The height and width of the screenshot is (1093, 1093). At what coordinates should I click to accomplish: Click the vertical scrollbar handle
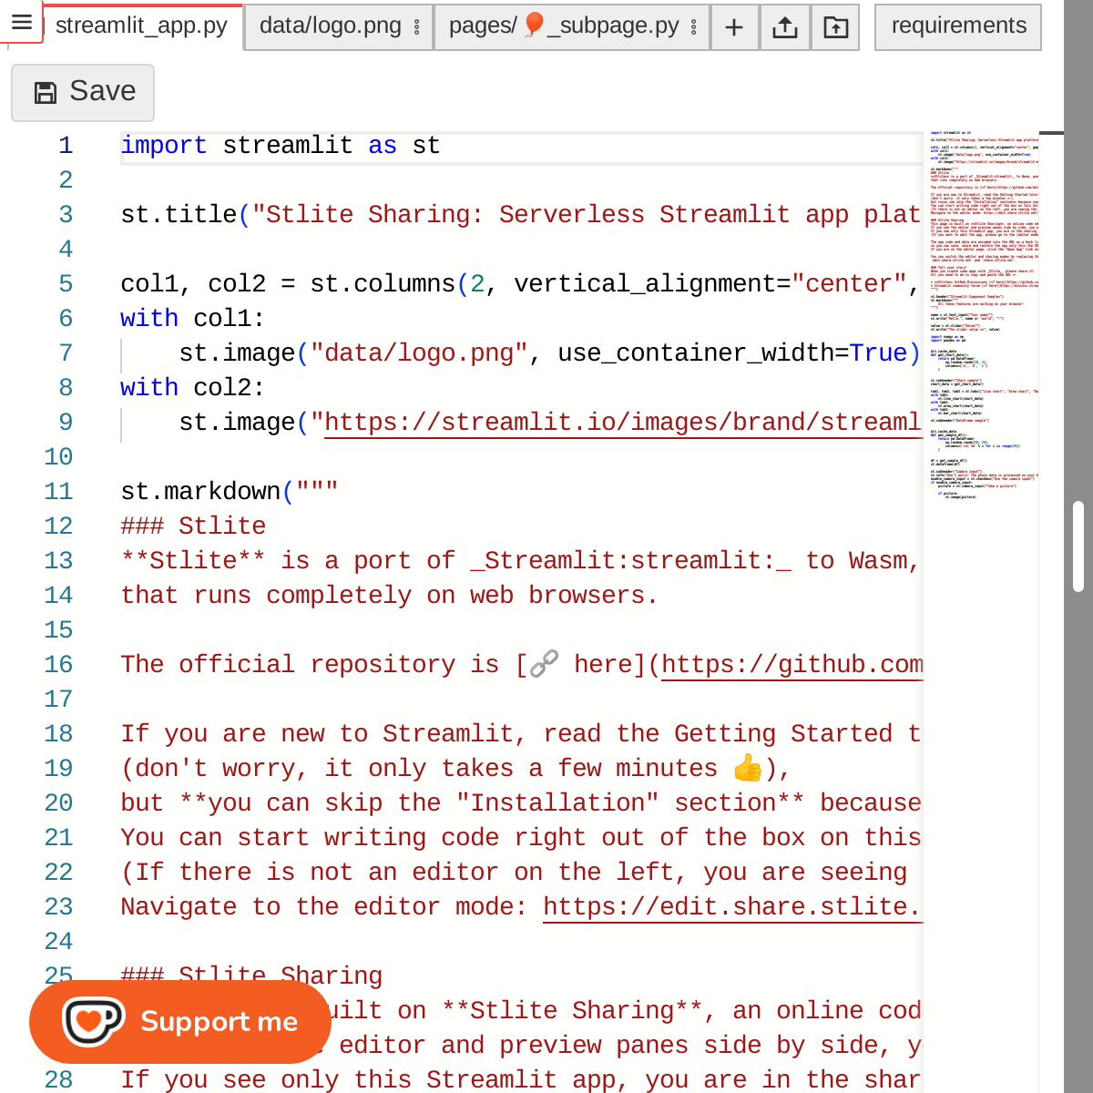[x=1078, y=546]
